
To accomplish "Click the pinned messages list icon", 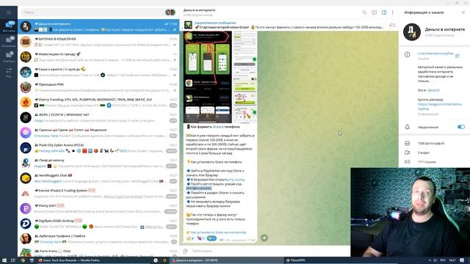I will click(x=392, y=25).
